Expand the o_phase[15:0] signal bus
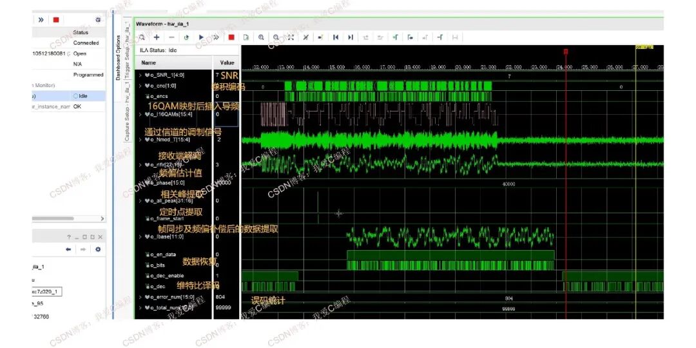Viewport: 696px width, 348px height. (140, 182)
